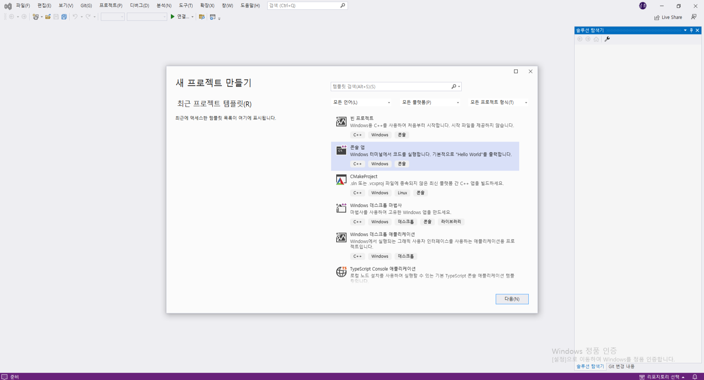The height and width of the screenshot is (380, 704).
Task: Click the user account avatar
Action: (x=643, y=6)
